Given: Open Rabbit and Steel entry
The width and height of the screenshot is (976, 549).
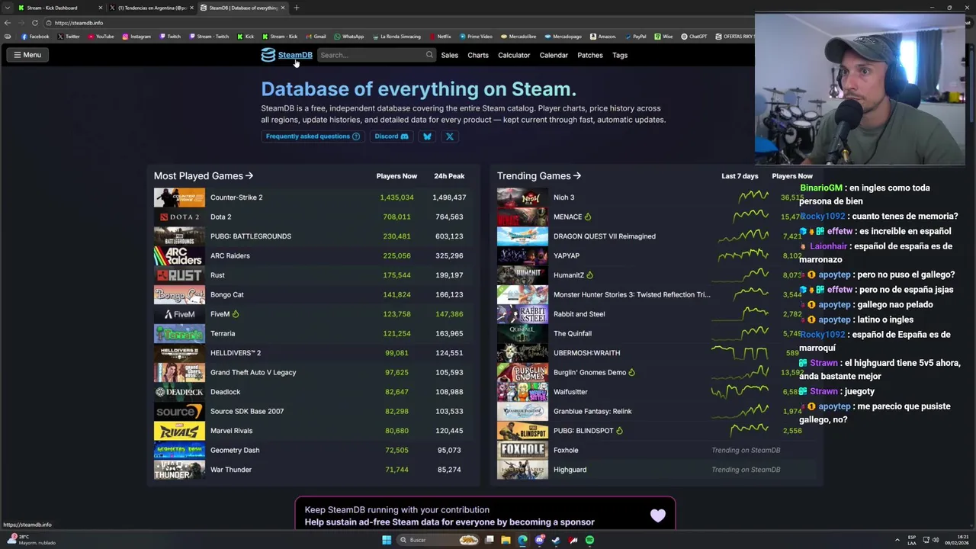Looking at the screenshot, I should click(x=579, y=314).
